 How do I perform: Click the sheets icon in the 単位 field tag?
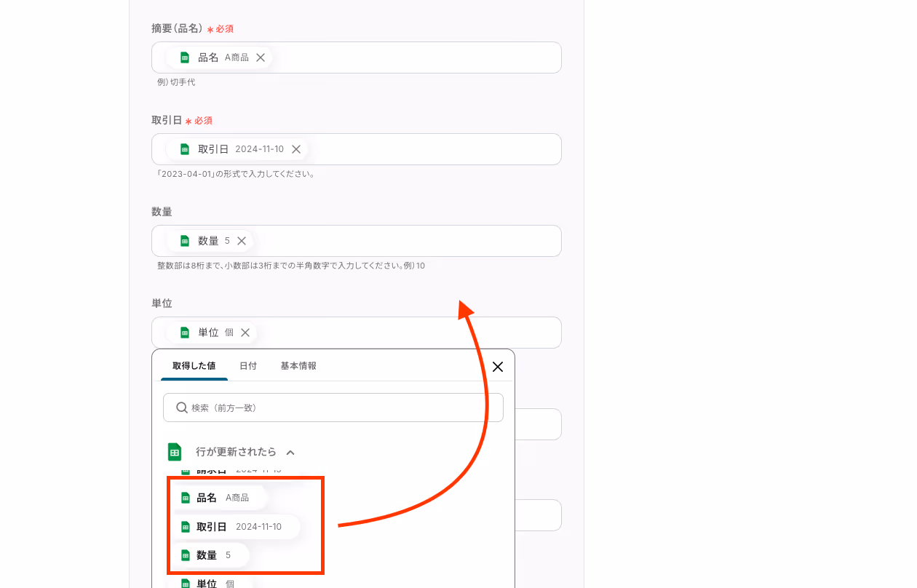pyautogui.click(x=185, y=333)
